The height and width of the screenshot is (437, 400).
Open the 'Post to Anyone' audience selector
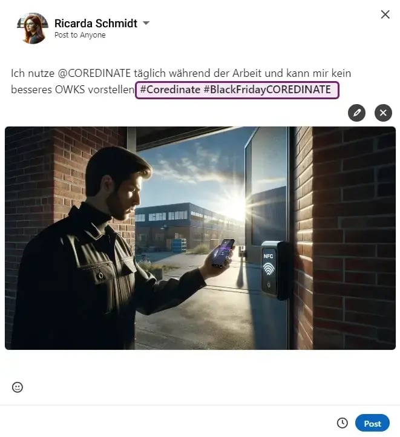click(80, 35)
